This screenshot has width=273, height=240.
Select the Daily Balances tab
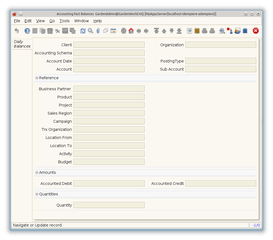coord(22,44)
